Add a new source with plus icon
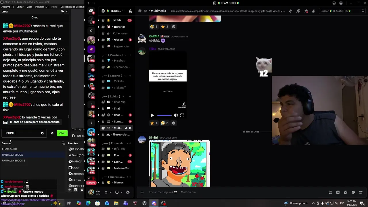This screenshot has width=368, height=207. pyautogui.click(x=70, y=190)
